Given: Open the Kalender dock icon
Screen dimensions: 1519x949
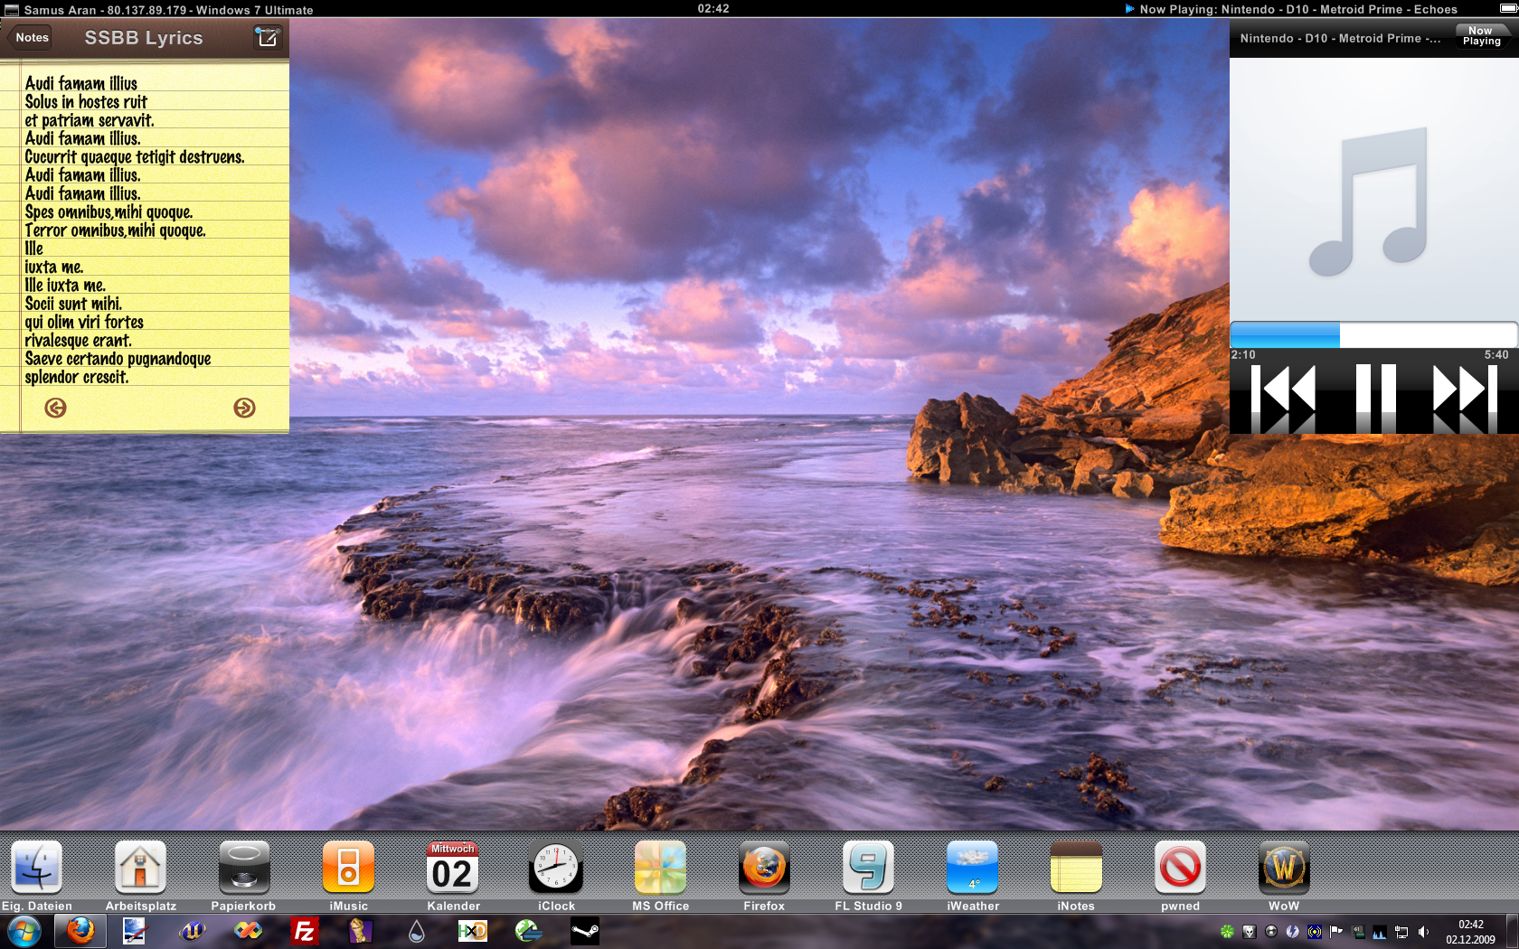Looking at the screenshot, I should [452, 867].
